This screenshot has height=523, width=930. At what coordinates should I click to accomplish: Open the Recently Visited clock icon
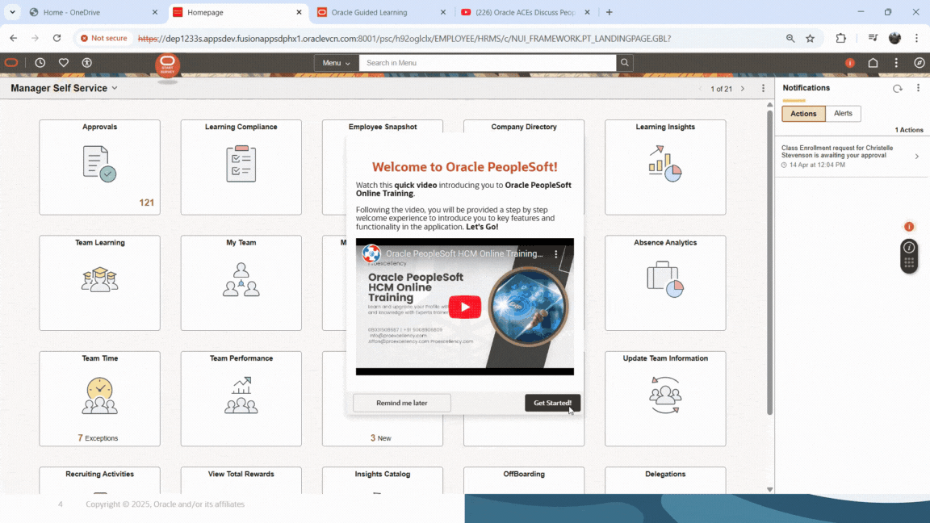tap(40, 63)
